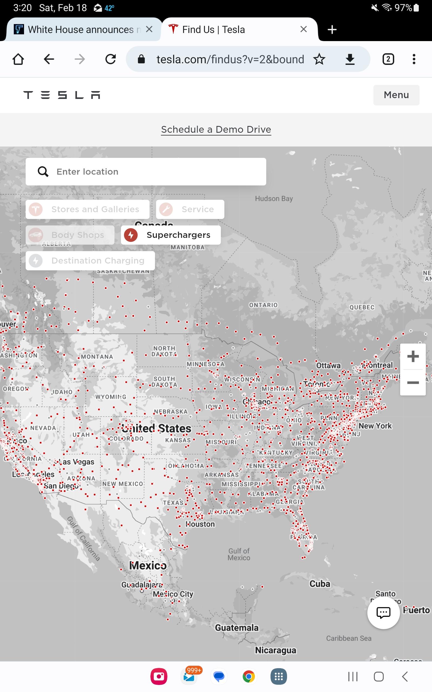Enable Stores and Galleries filter

click(87, 209)
